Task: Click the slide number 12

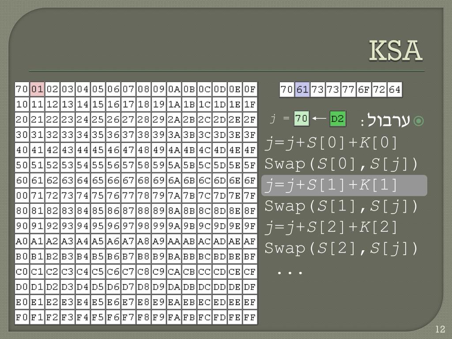Action: click(440, 329)
